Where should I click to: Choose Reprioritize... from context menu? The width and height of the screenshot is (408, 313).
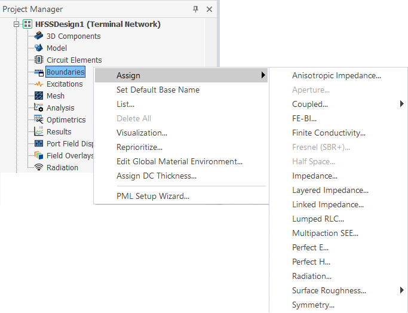pos(139,147)
